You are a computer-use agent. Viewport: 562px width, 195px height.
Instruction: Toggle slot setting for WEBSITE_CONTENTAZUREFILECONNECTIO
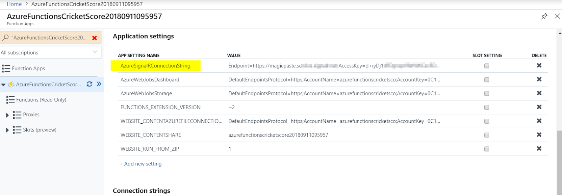[x=487, y=121]
